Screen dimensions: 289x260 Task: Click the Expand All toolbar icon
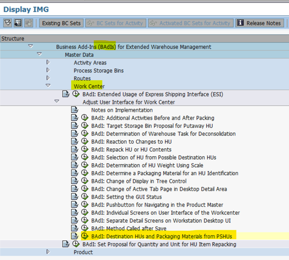tap(7, 23)
